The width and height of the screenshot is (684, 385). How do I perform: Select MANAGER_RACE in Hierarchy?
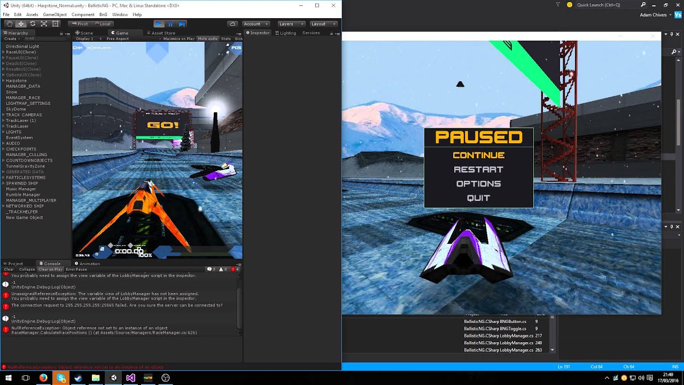click(x=23, y=98)
